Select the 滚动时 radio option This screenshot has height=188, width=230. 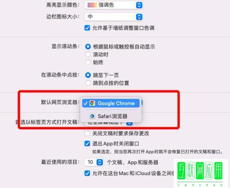point(88,54)
